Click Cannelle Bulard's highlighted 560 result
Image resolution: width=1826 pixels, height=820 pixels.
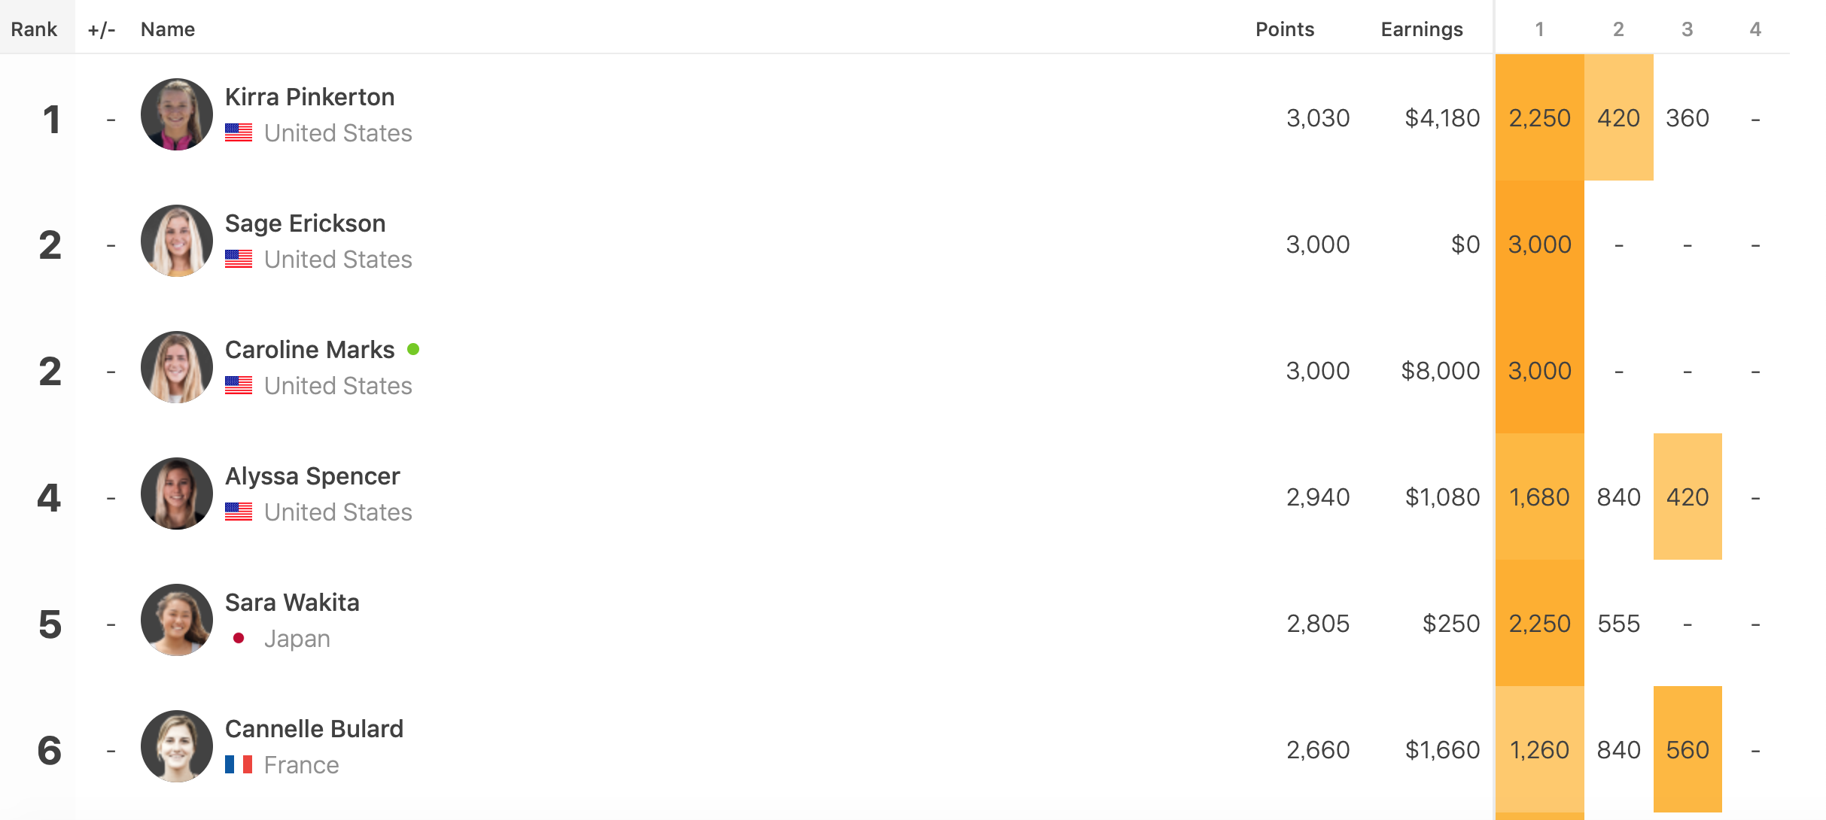coord(1687,750)
